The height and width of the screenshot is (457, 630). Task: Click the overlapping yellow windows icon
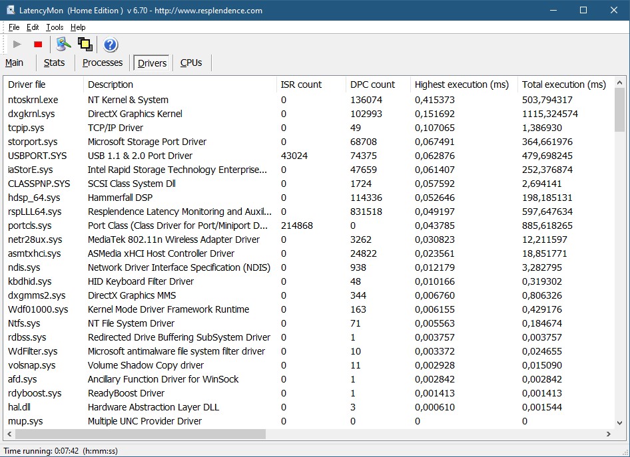tap(85, 45)
